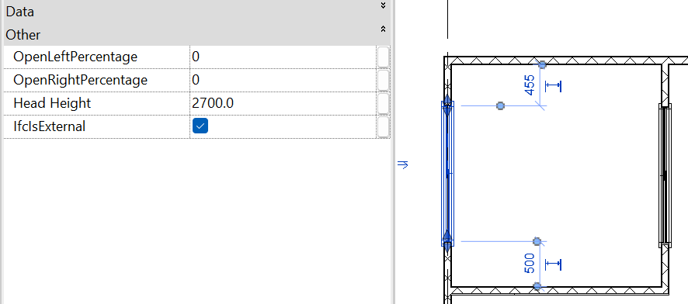688x304 pixels.
Task: Select the OpenRightPercentage parameter label
Action: click(80, 80)
